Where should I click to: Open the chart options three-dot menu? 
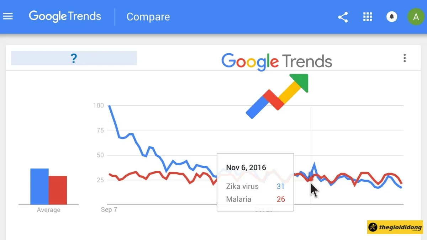click(405, 58)
